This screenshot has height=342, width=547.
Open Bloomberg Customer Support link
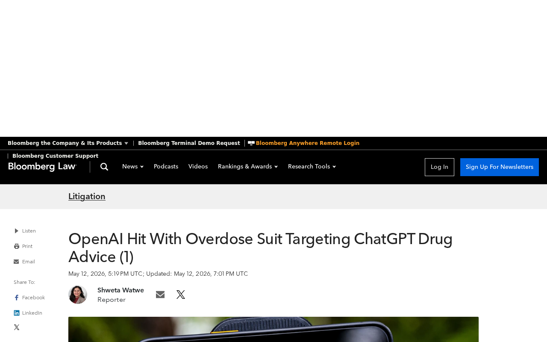tap(55, 156)
